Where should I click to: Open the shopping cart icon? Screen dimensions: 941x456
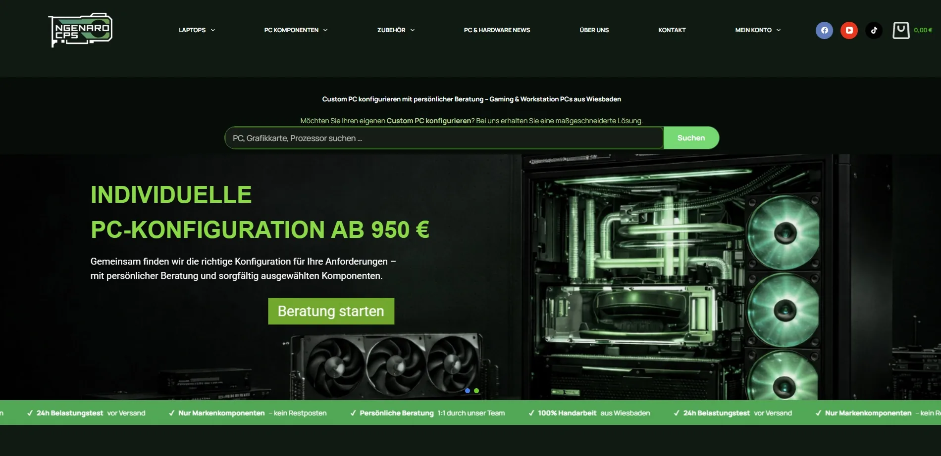pyautogui.click(x=901, y=30)
